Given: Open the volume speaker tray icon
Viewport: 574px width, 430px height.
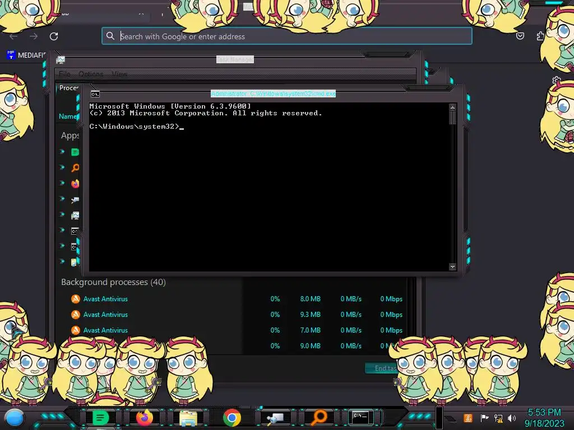Looking at the screenshot, I should point(512,418).
